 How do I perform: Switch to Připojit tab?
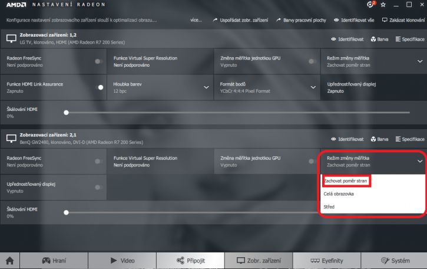pos(191,261)
